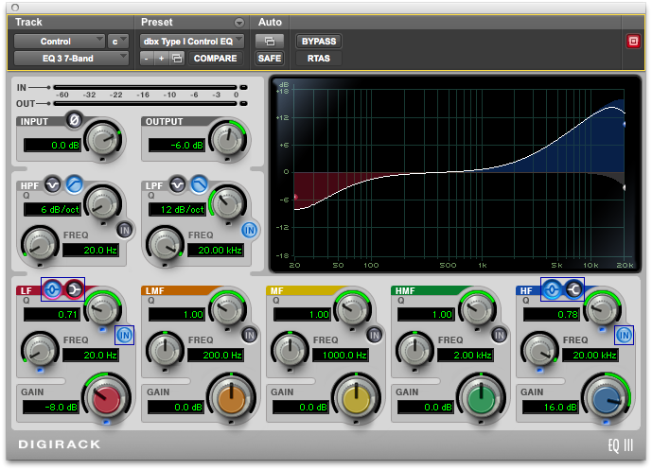This screenshot has height=470, width=652.
Task: Click the red LF point on the graph
Action: [x=295, y=197]
